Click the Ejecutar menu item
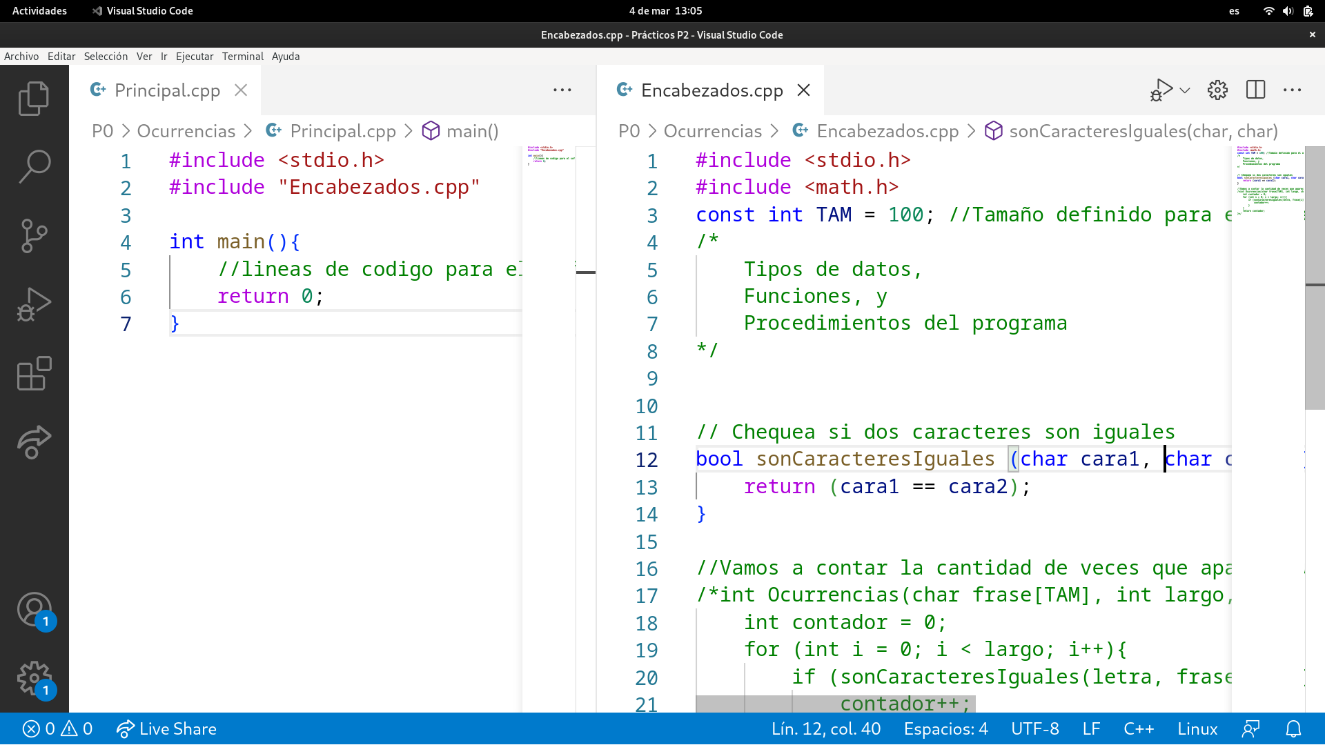This screenshot has height=745, width=1325. click(x=194, y=55)
